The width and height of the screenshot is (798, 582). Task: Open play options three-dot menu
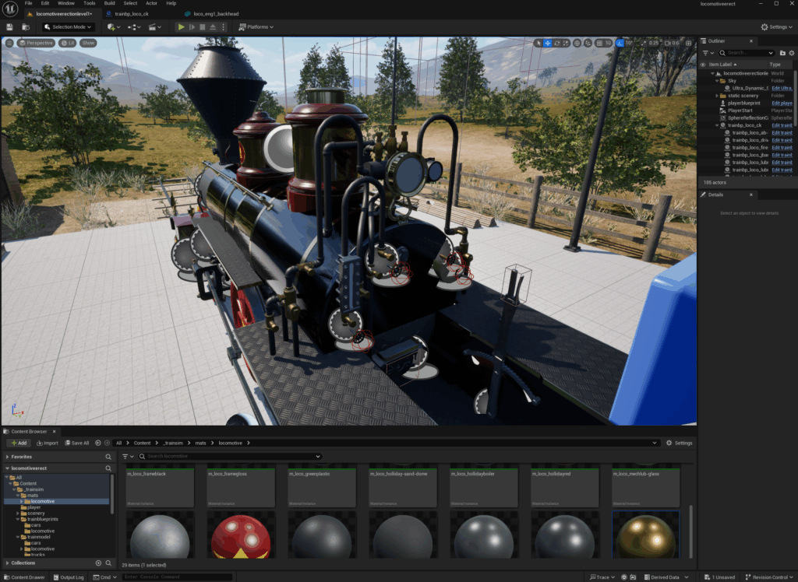point(223,27)
